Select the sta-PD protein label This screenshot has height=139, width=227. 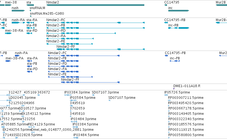[x=32, y=69]
